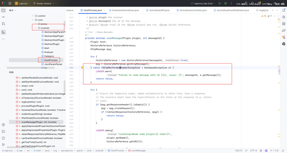Select AbstractAppPlugin in project tree
Image resolution: width=287 pixels, height=153 pixels.
(52, 36)
